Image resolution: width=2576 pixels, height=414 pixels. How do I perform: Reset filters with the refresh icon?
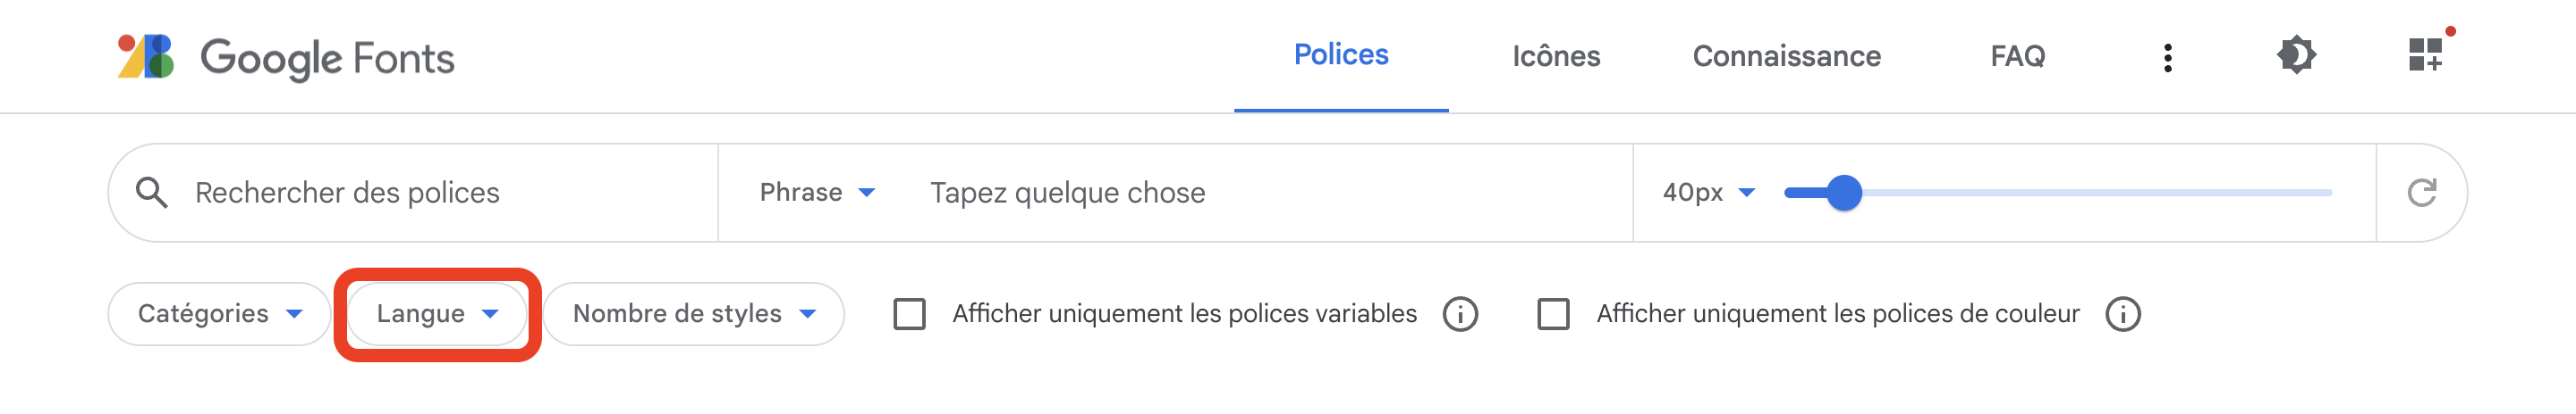pos(2421,193)
